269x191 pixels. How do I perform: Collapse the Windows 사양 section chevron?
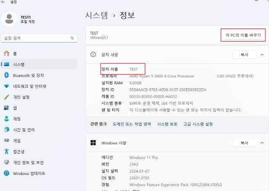(262, 143)
